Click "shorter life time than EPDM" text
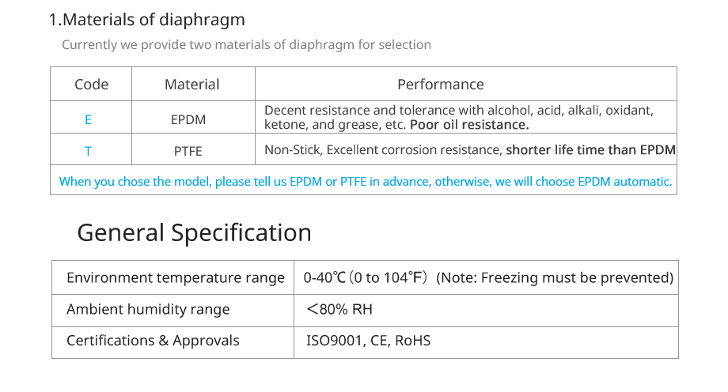The image size is (728, 392). click(x=590, y=149)
